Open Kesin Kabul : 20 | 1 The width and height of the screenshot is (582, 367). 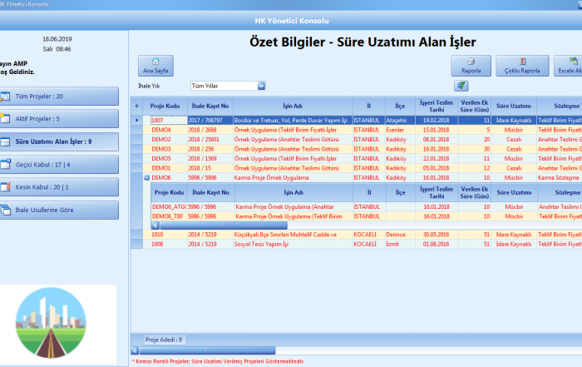click(x=64, y=188)
